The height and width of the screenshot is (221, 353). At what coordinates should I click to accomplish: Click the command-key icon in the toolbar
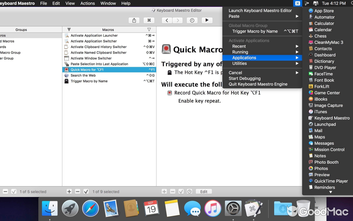point(149,20)
